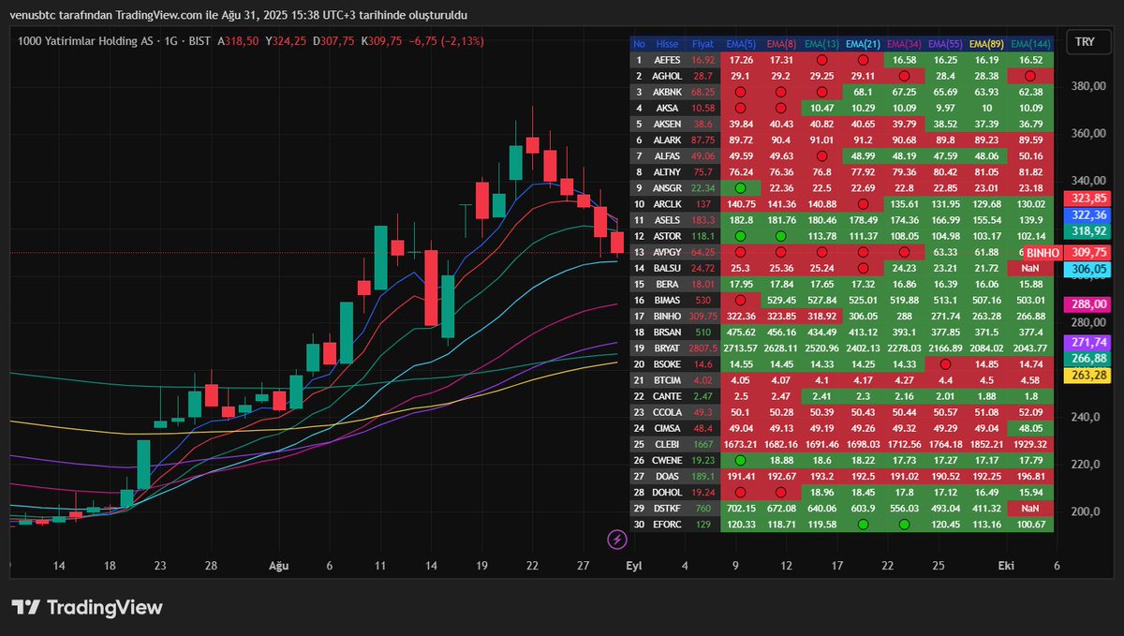This screenshot has width=1124, height=636.
Task: Click the red dot in BIMAS row
Action: [741, 300]
